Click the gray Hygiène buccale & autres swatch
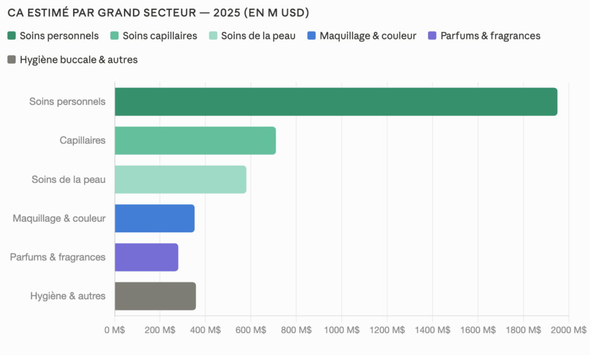Screen dimensions: 590x355 pos(12,59)
